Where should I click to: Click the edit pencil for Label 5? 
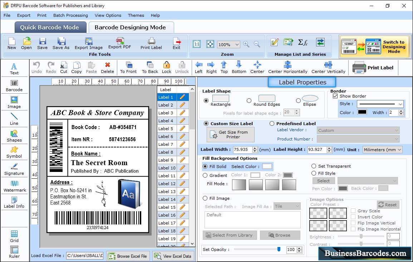click(182, 129)
